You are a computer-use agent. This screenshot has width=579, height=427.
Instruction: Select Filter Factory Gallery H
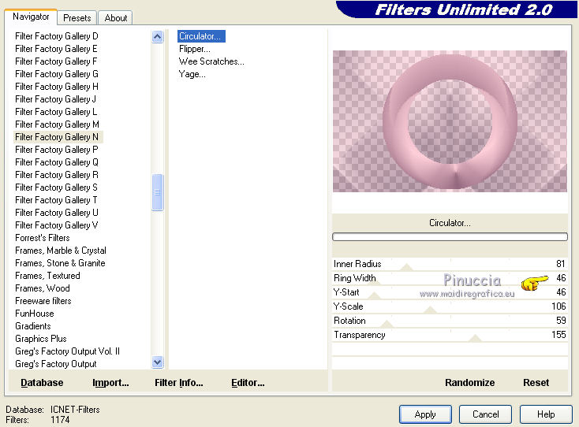(57, 87)
